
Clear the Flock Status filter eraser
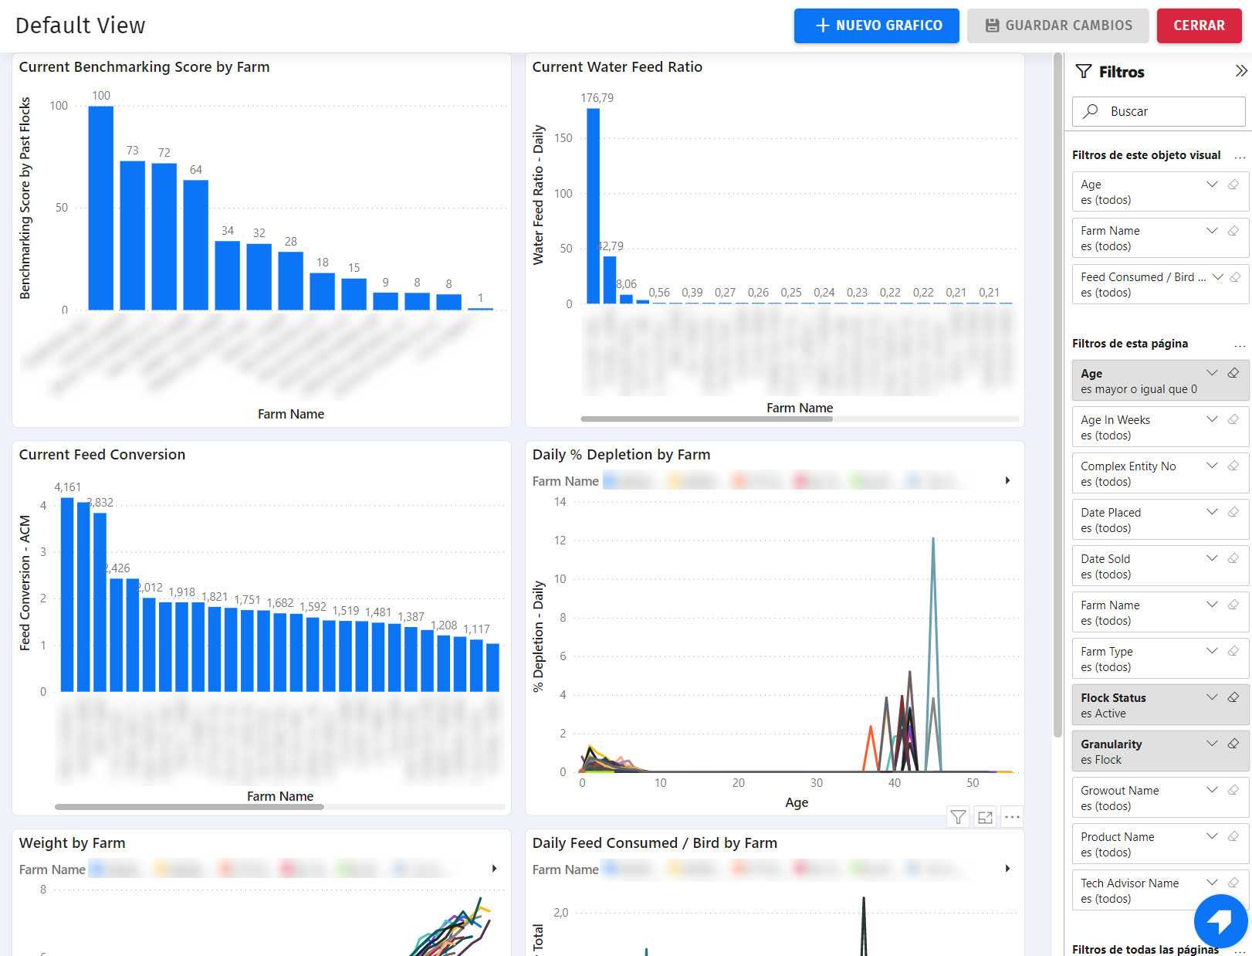point(1233,697)
